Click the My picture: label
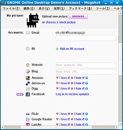123x130 pixels. [x=15, y=15]
